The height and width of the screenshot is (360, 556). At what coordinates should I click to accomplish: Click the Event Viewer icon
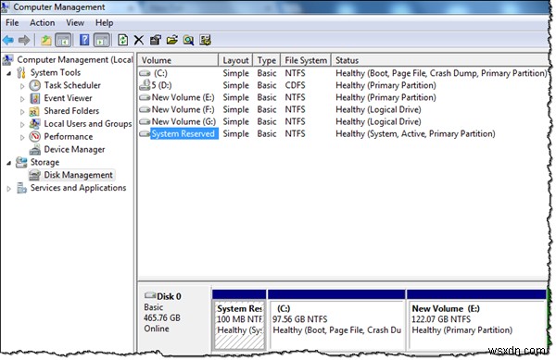click(x=35, y=98)
